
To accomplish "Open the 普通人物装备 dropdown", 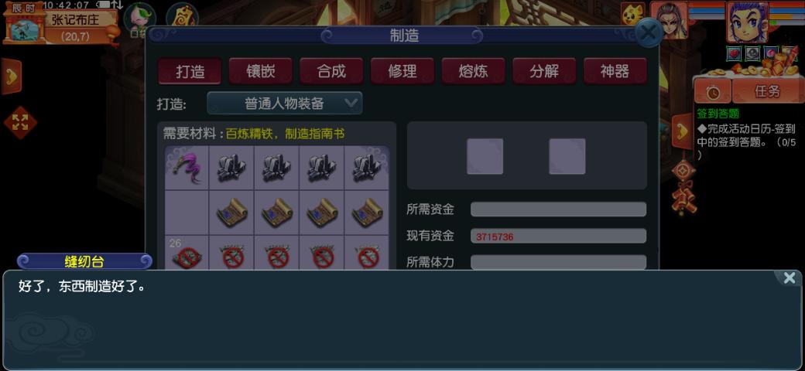I will point(284,103).
